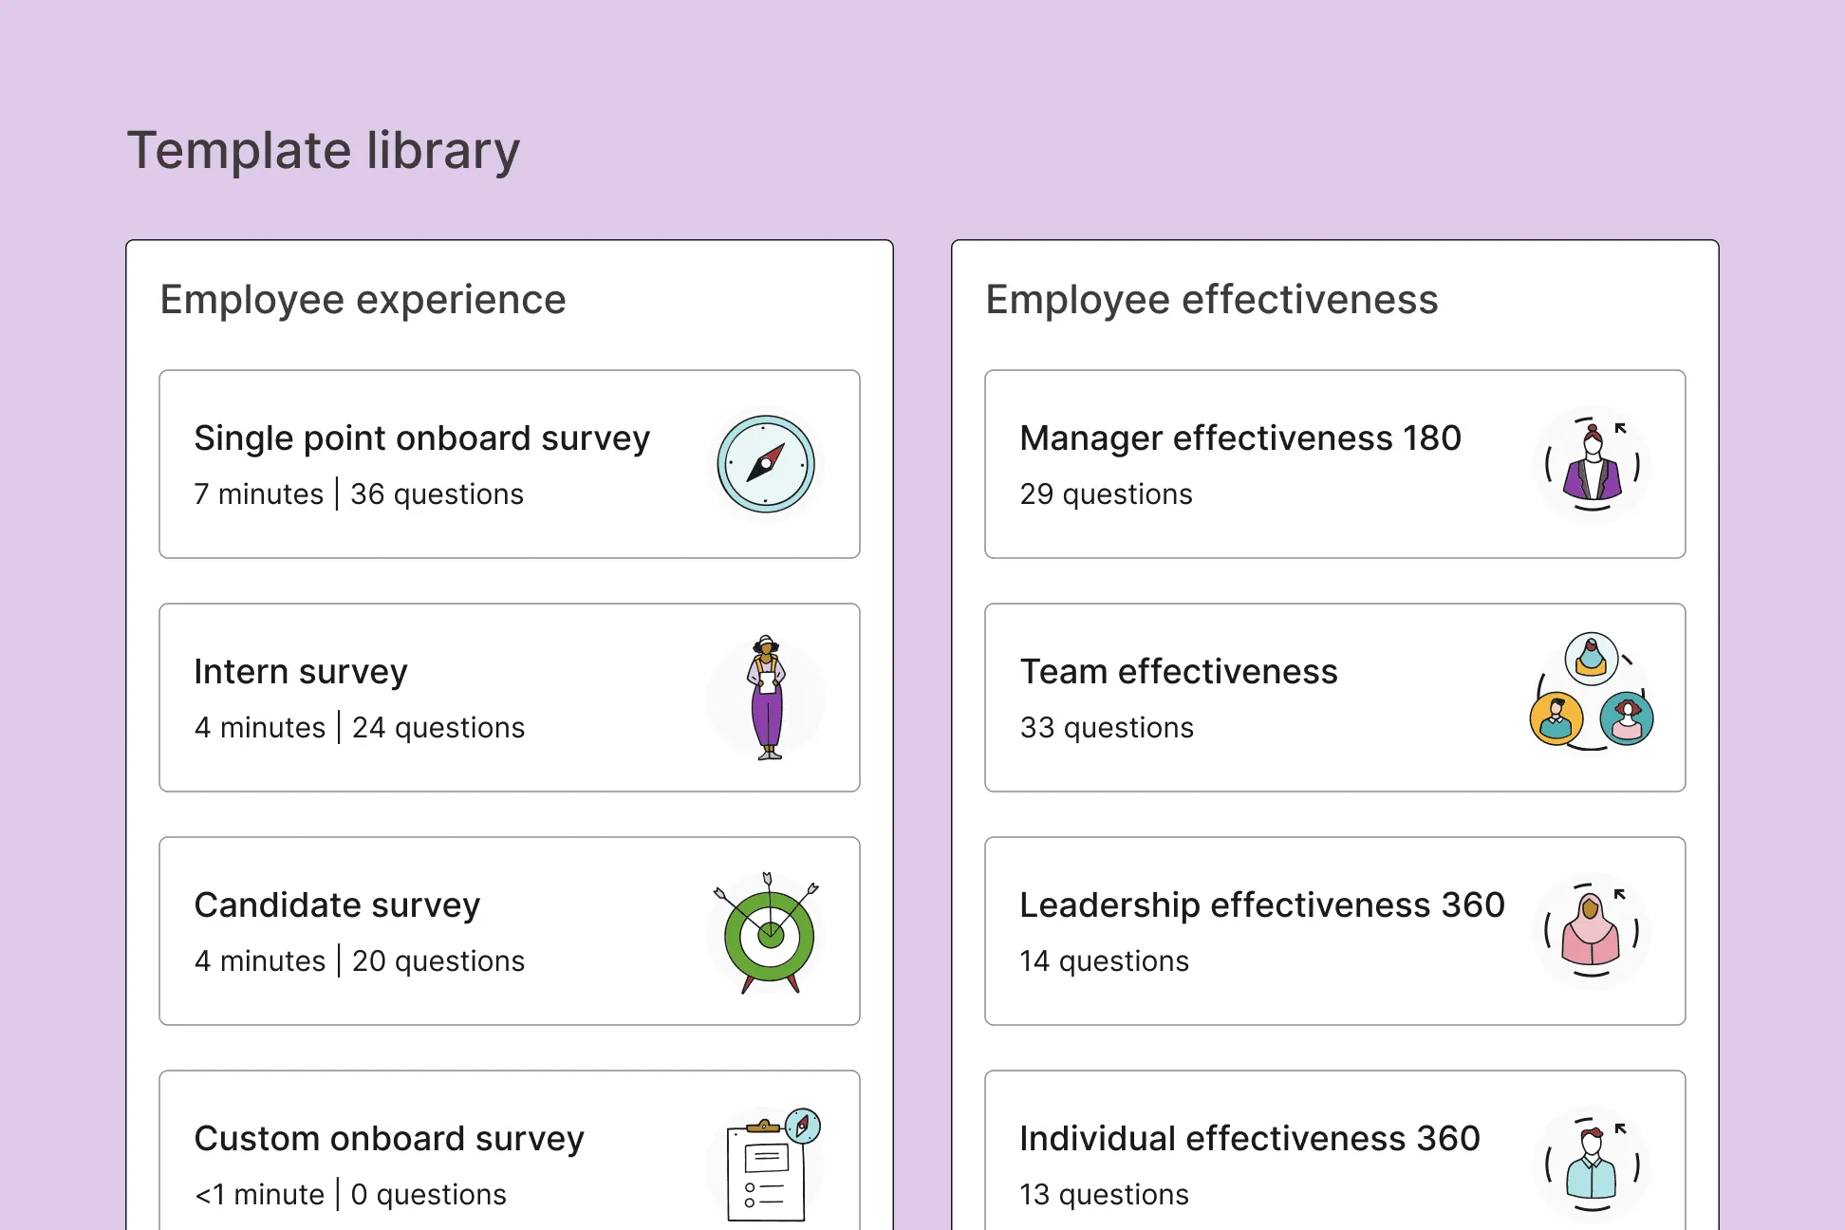
Task: Click the '33 questions' text under Team effectiveness
Action: pyautogui.click(x=1107, y=728)
